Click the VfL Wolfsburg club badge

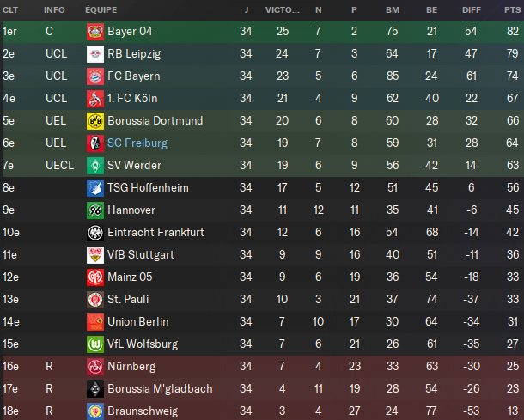[x=95, y=344]
